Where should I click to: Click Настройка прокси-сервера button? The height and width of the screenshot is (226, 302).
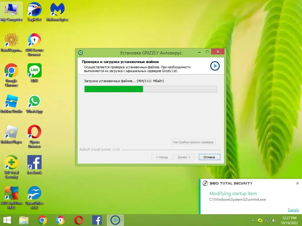193,142
